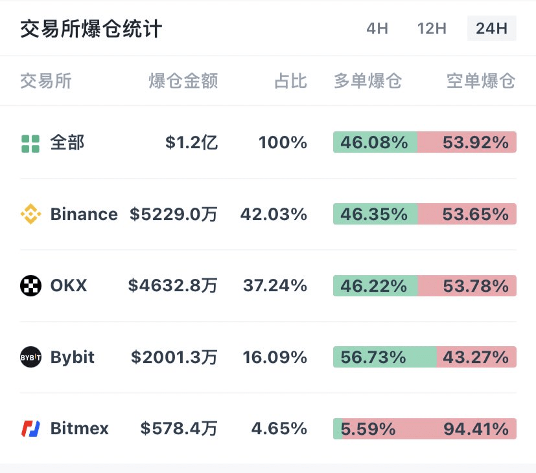Image resolution: width=536 pixels, height=473 pixels.
Task: Click the OKX exchange logo icon
Action: pyautogui.click(x=31, y=285)
